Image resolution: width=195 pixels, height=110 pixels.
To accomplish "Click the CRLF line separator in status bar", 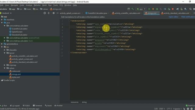I will (x=162, y=109).
